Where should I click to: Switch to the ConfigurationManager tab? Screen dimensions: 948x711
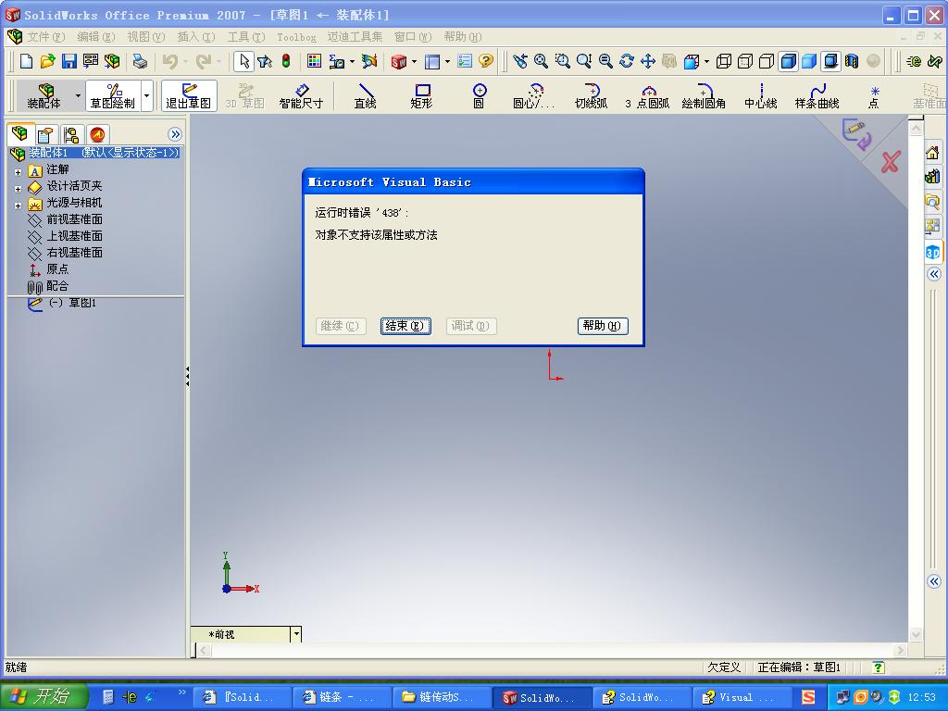click(x=71, y=134)
